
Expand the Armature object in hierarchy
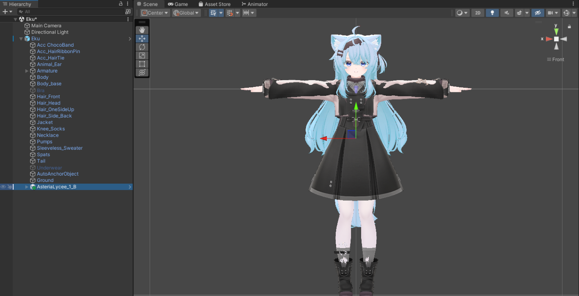coord(27,71)
